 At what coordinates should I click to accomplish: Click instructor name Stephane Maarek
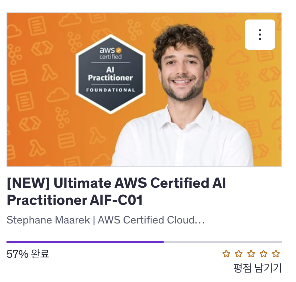point(48,220)
